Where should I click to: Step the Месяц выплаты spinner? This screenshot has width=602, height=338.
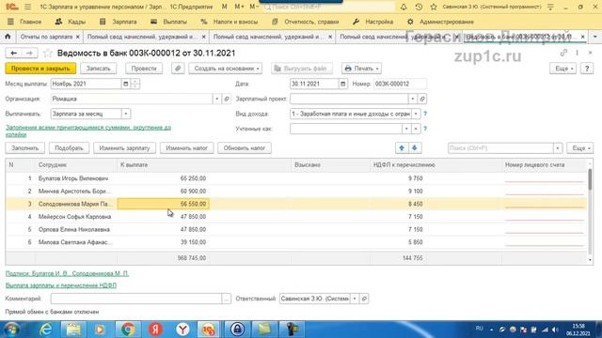135,84
